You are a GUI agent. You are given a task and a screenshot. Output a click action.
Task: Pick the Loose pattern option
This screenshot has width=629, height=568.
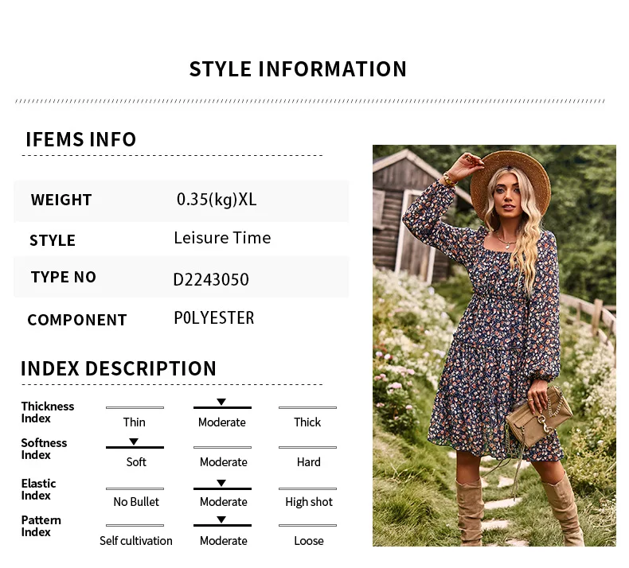point(308,541)
